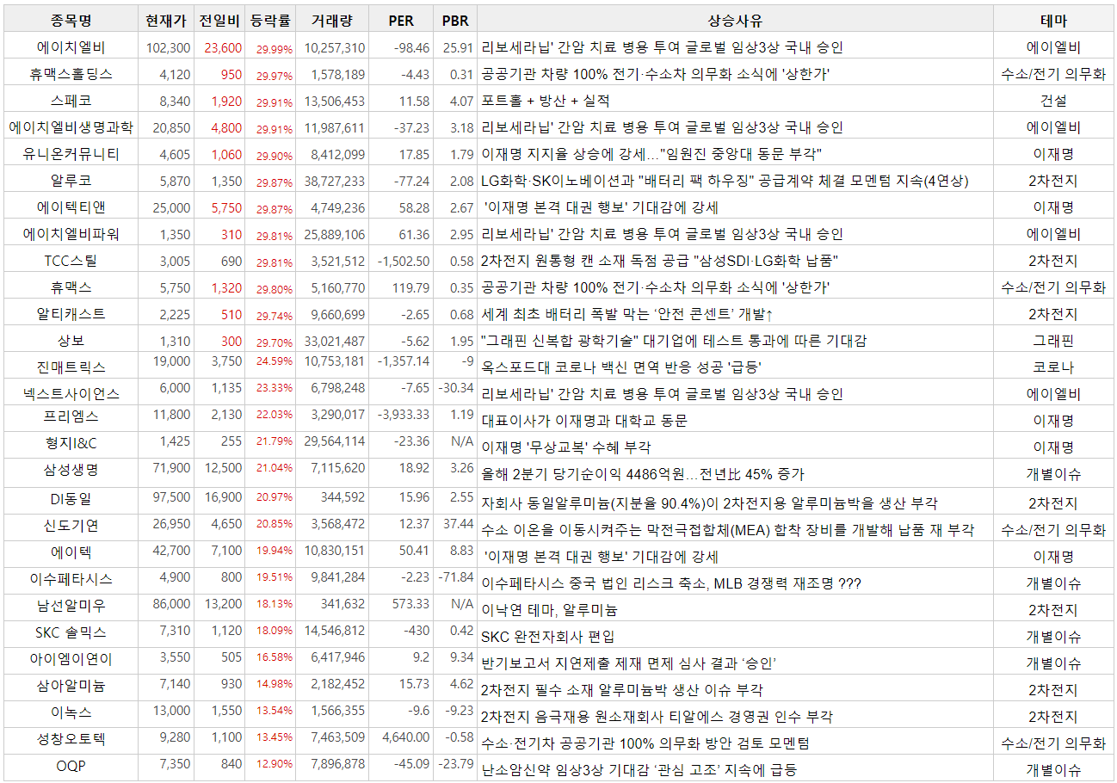Click 등락률 12.90% in OQP row

tap(275, 766)
